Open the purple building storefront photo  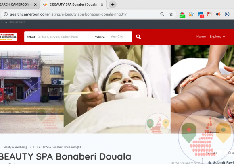pos(32,89)
